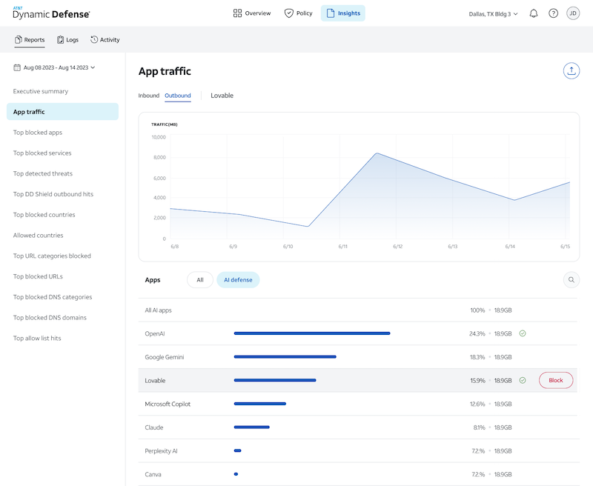Open Top blocked services report
This screenshot has width=593, height=486.
[42, 153]
